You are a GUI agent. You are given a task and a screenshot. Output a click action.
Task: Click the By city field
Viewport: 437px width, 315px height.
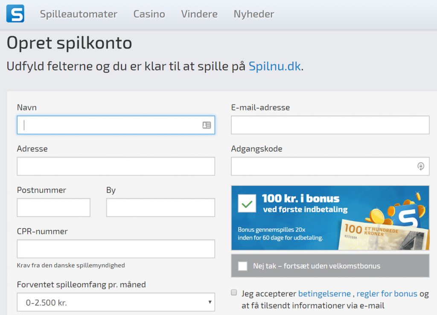pyautogui.click(x=160, y=207)
